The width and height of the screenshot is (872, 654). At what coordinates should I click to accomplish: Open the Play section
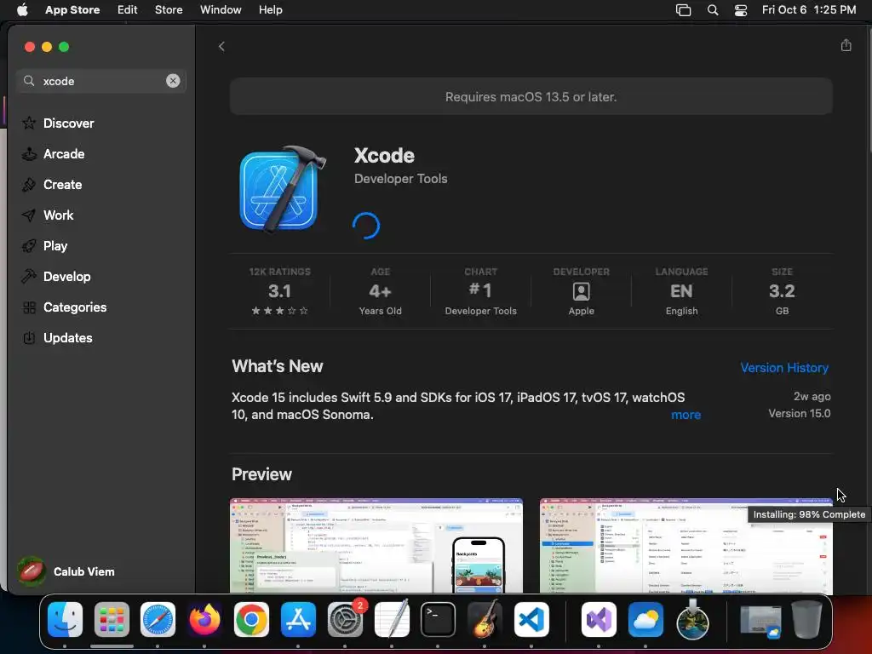[55, 246]
